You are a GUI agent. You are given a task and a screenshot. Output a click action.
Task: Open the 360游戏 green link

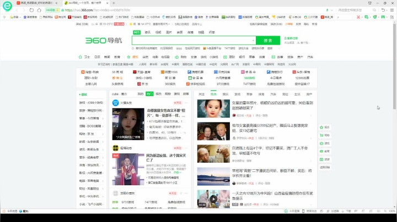(249, 78)
